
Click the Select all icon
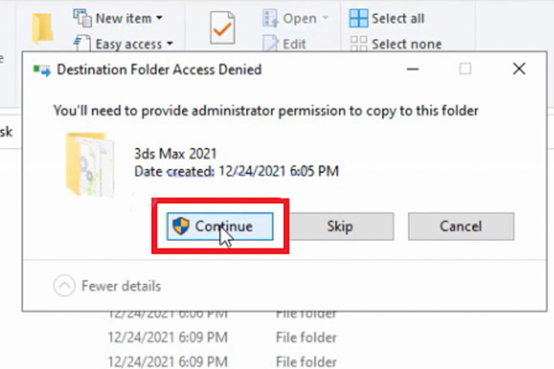point(358,18)
